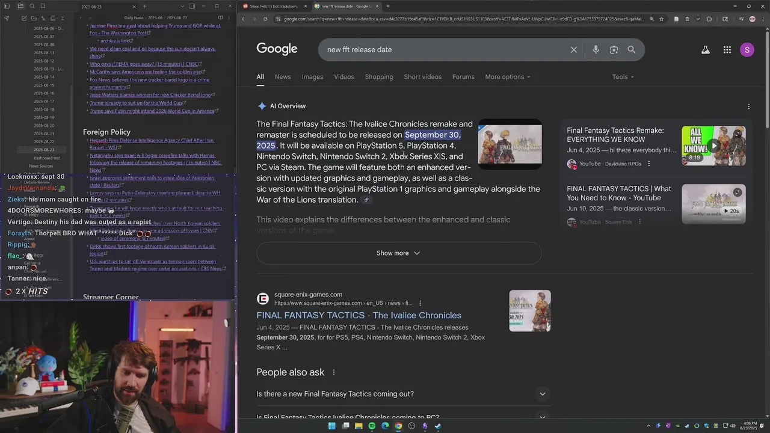Screen dimensions: 770x433
Task: Switch to the Videos search tab
Action: coord(344,77)
